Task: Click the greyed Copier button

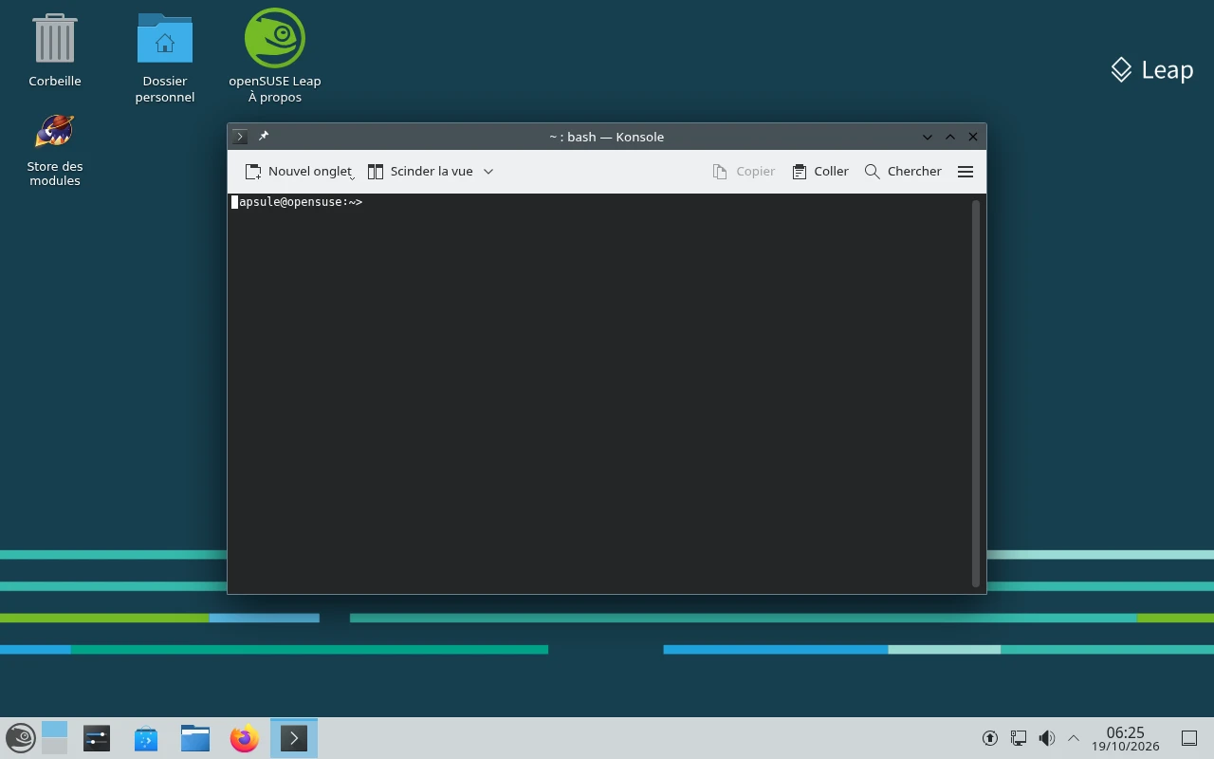Action: point(745,172)
